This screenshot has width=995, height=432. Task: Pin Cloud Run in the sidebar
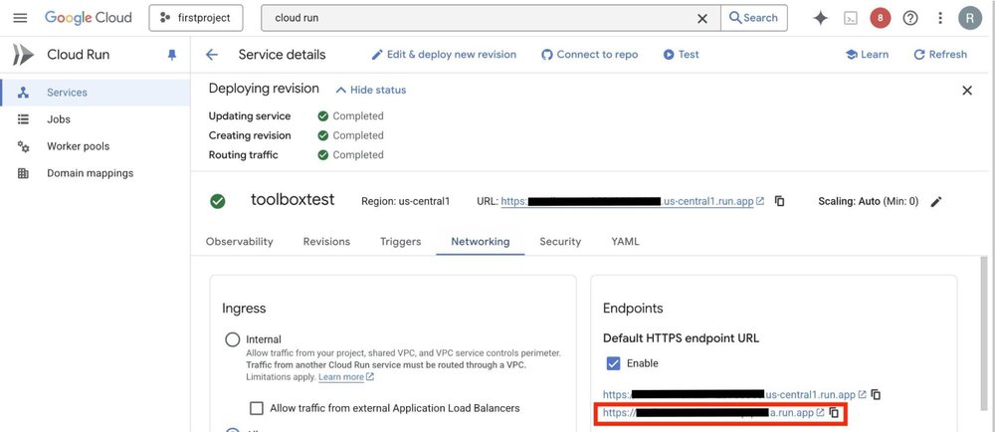click(x=171, y=56)
